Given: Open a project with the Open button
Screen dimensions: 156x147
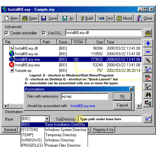Looking at the screenshot, I should 30,18.
